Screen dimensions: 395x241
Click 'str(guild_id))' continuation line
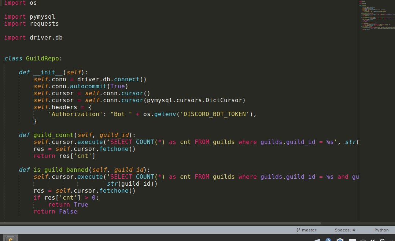click(132, 184)
